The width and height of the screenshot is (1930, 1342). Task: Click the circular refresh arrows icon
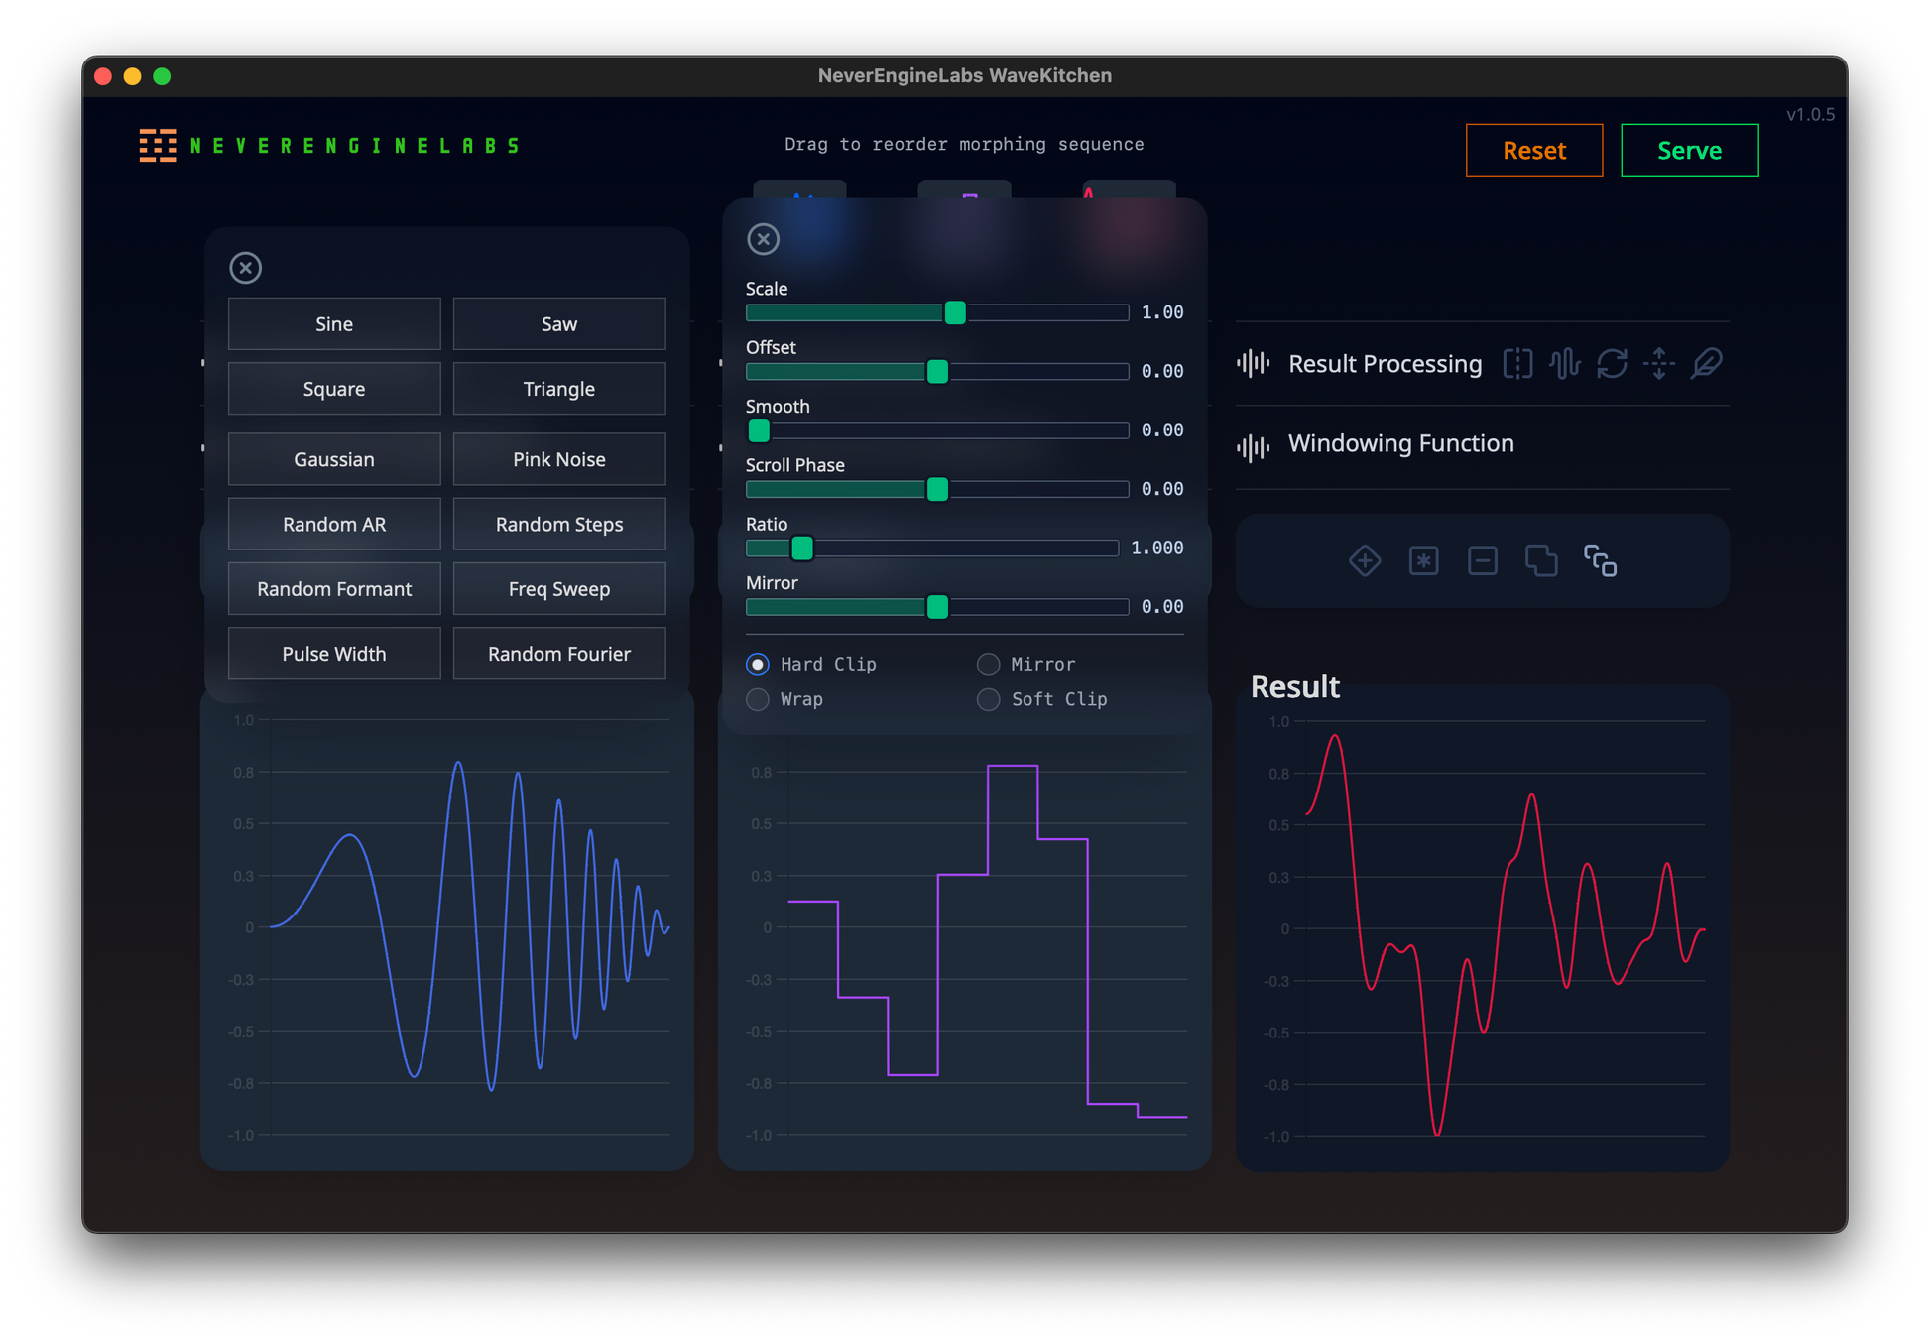(1612, 364)
